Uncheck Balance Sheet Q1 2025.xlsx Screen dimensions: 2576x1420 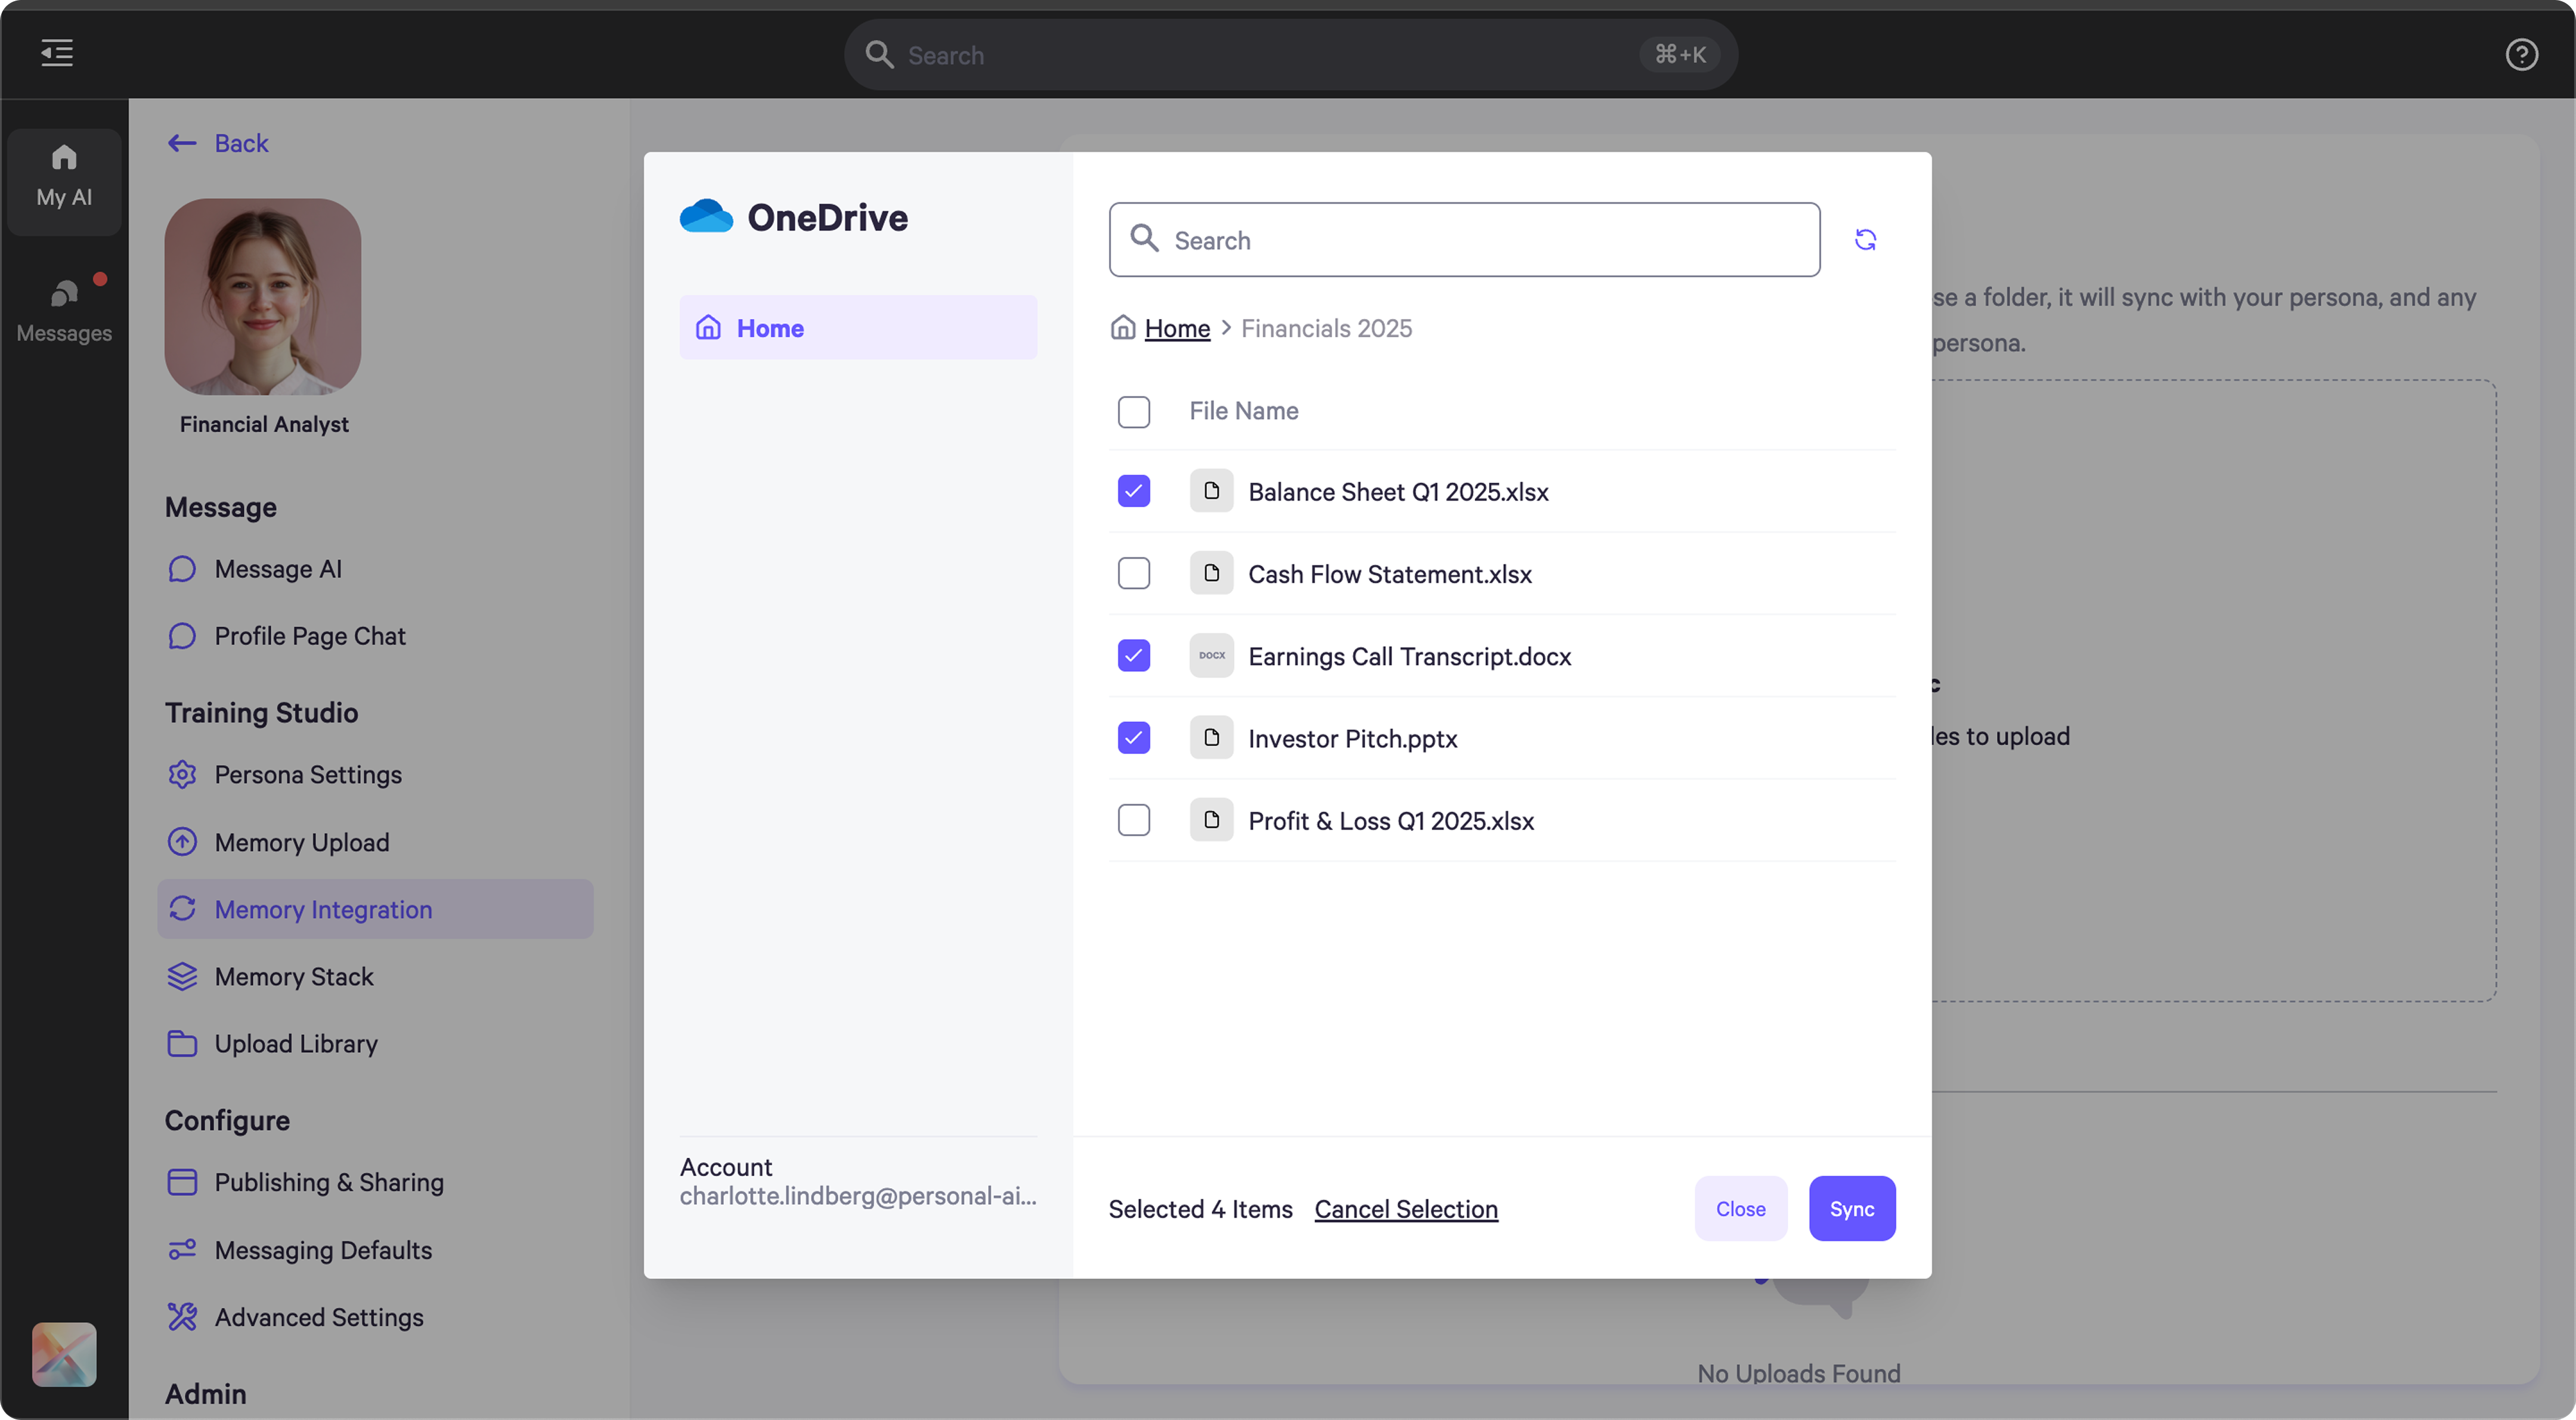pos(1133,490)
